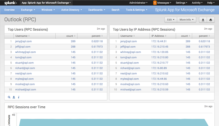Image resolution: width=219 pixels, height=126 pixels.
Task: Click the Splunk App for Microsoft Exchange title
Action: 185,10
